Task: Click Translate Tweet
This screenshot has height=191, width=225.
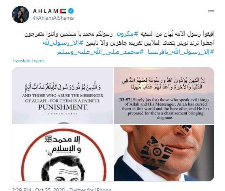Action: pyautogui.click(x=28, y=61)
